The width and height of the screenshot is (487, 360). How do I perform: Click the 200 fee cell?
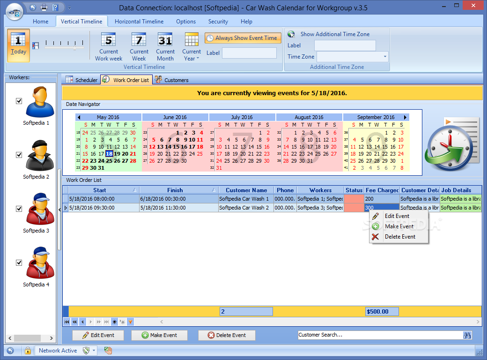click(382, 199)
